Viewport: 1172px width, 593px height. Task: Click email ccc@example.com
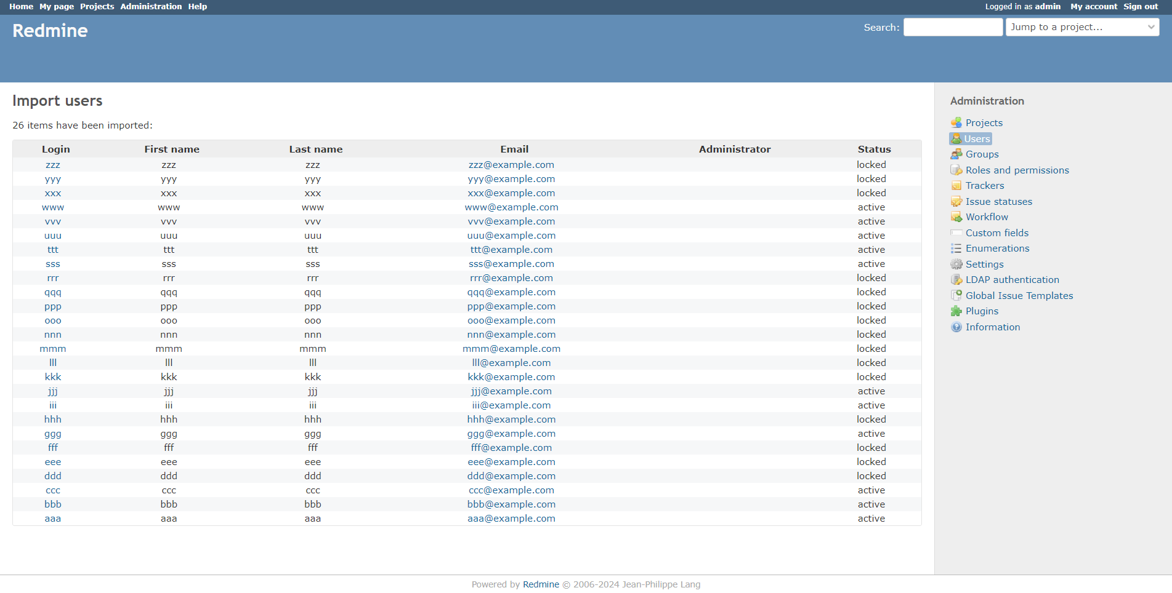point(511,490)
